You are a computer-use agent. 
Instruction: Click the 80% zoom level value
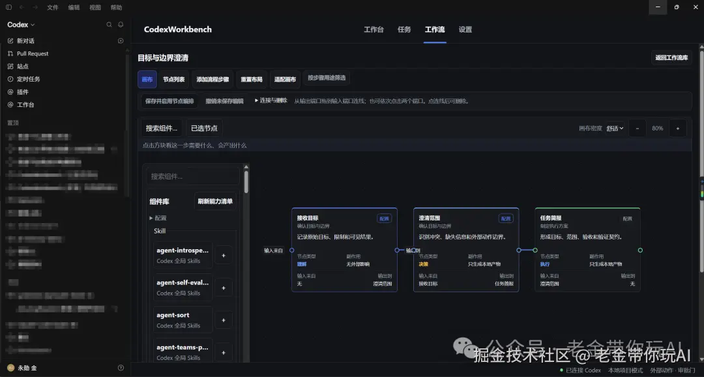tap(657, 128)
